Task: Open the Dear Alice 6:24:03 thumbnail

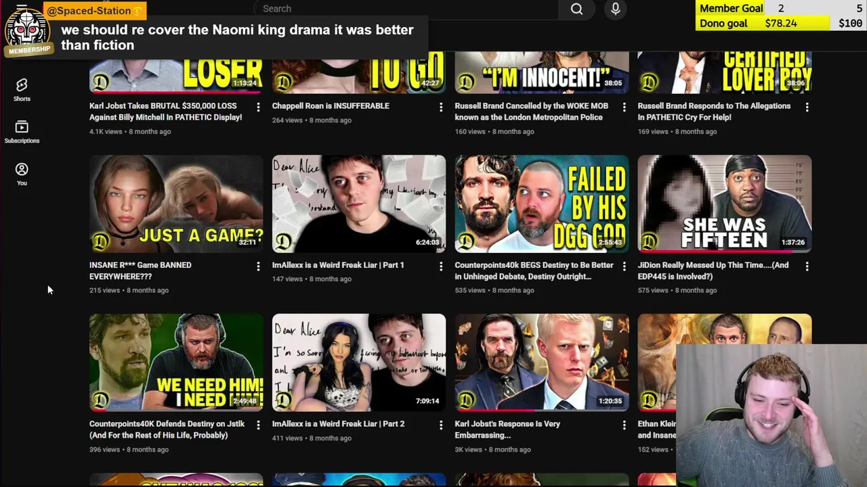Action: tap(359, 204)
